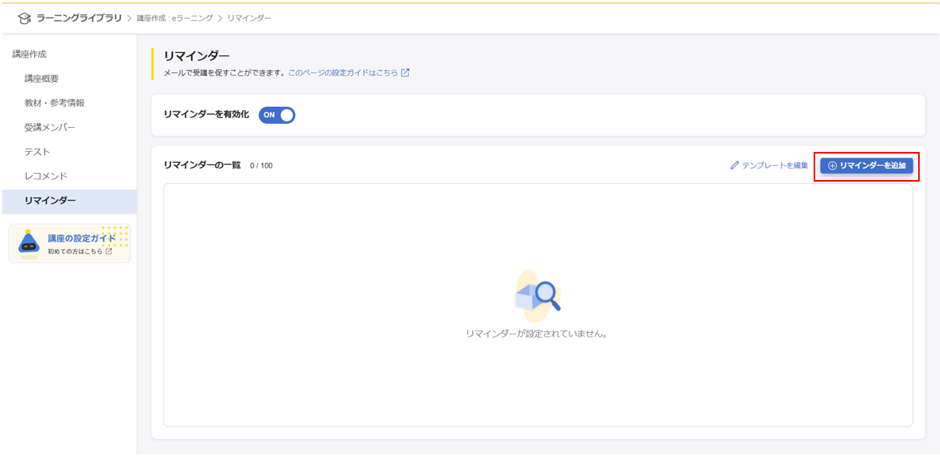This screenshot has height=456, width=940.
Task: Click the graduation cap logo icon
Action: [24, 18]
